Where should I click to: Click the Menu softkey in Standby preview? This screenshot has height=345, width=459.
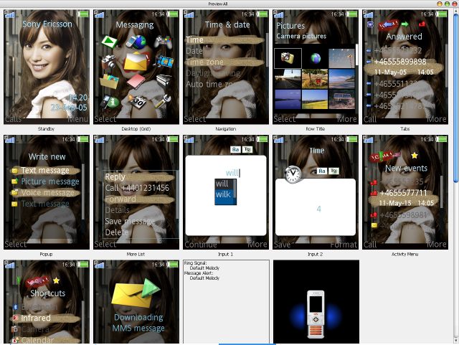[x=78, y=119]
